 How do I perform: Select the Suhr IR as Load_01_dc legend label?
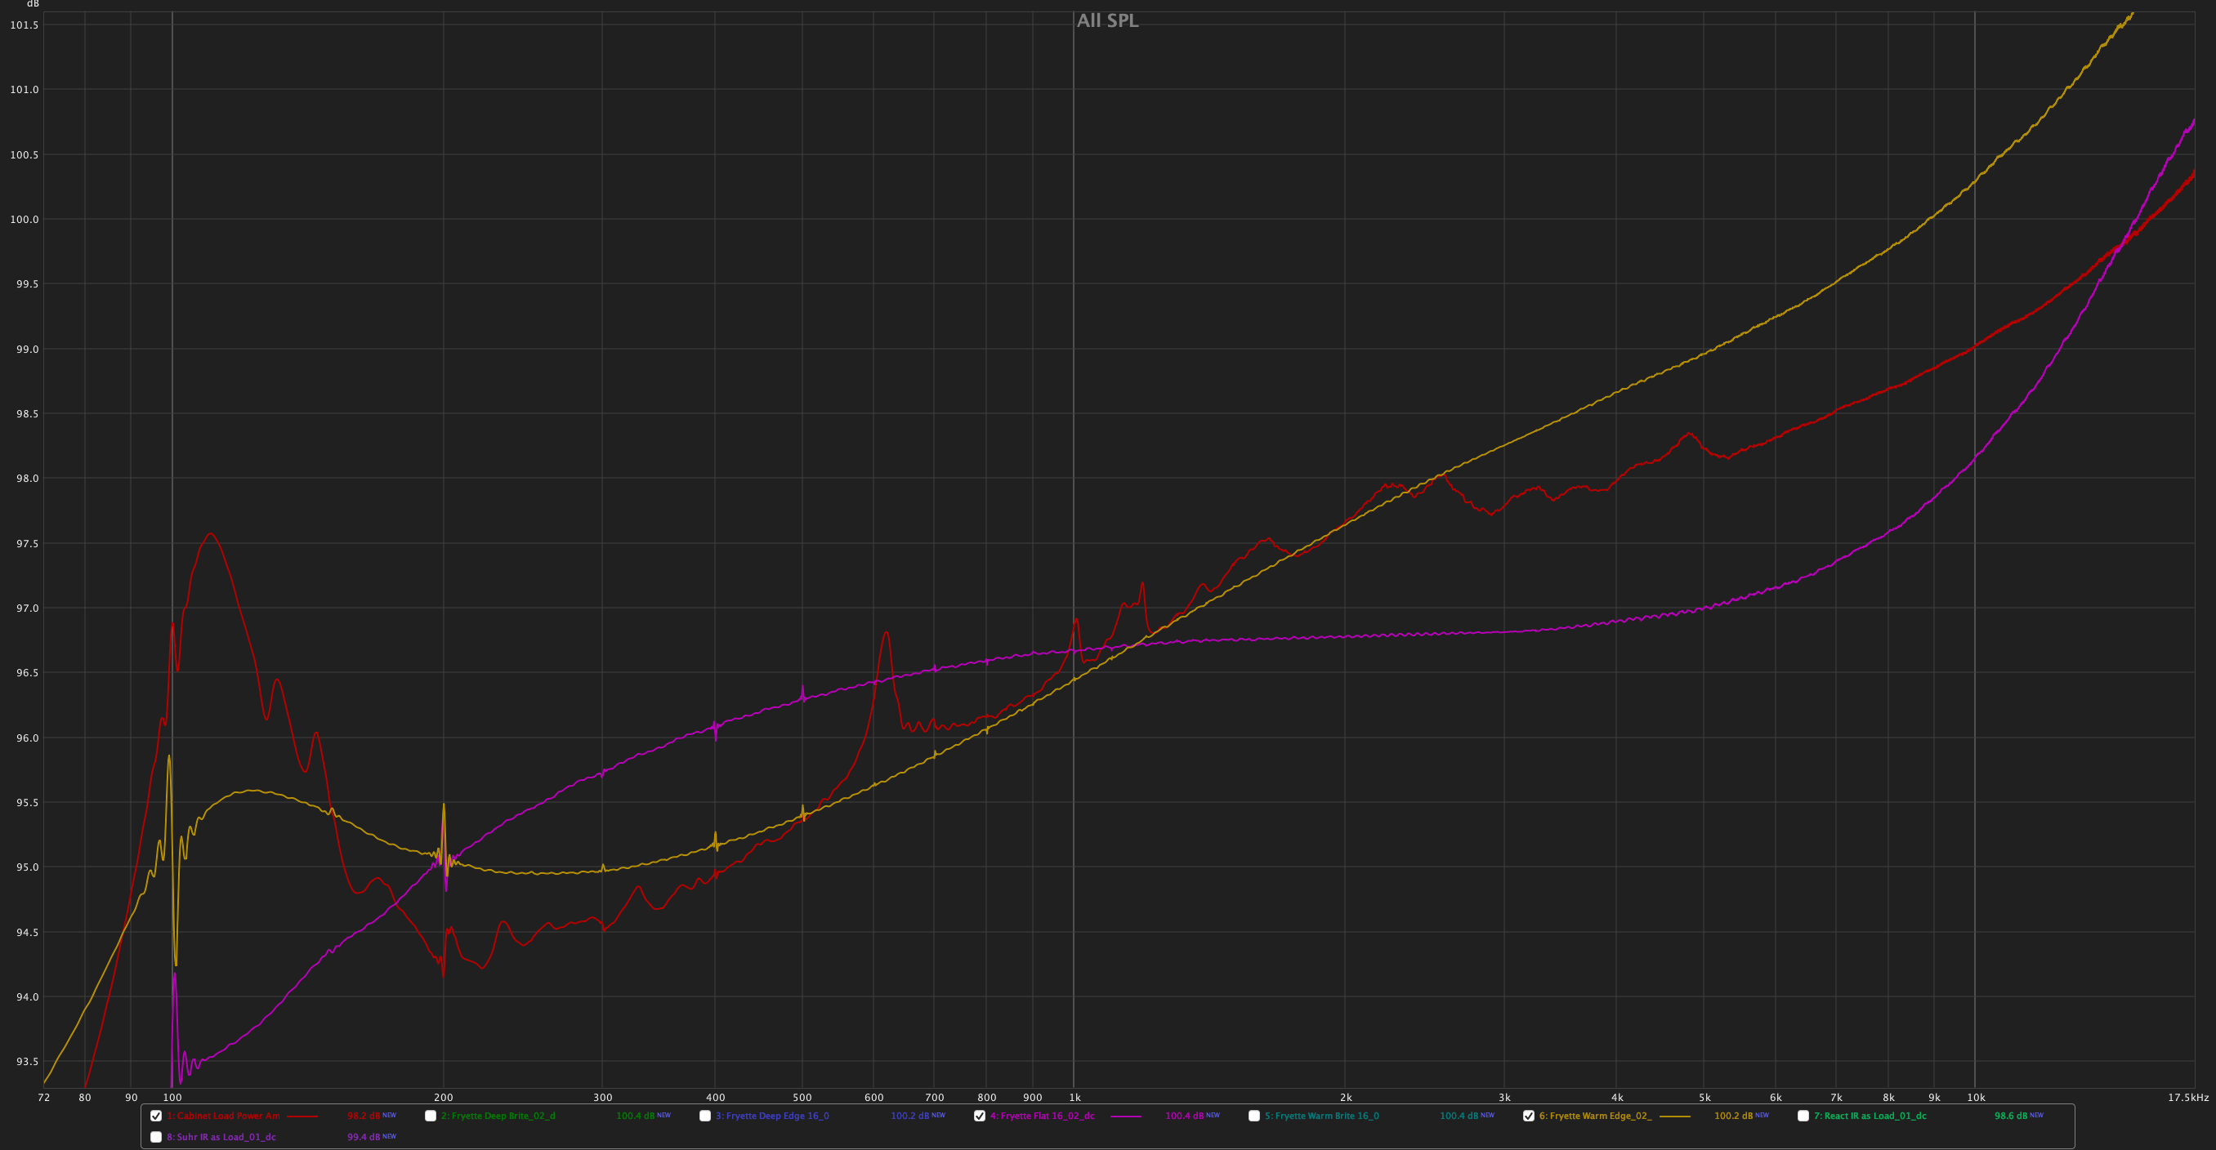pos(221,1137)
